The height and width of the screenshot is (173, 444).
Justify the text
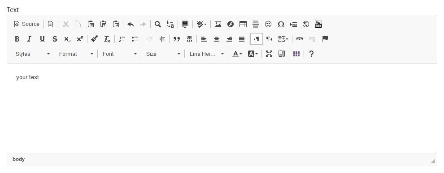pos(242,39)
